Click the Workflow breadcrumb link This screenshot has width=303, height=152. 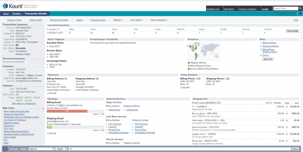pos(16,14)
